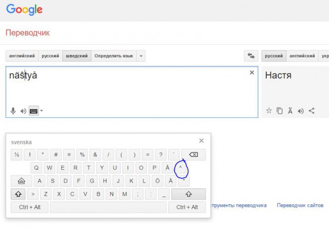Viewport: 329px width, 229px height.
Task: Open the Переводчик сайтов link
Action: 300,205
